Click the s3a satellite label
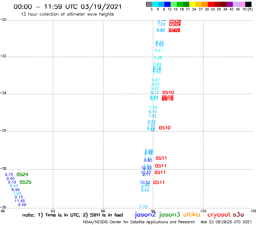The height and width of the screenshot is (225, 256). coord(238,215)
